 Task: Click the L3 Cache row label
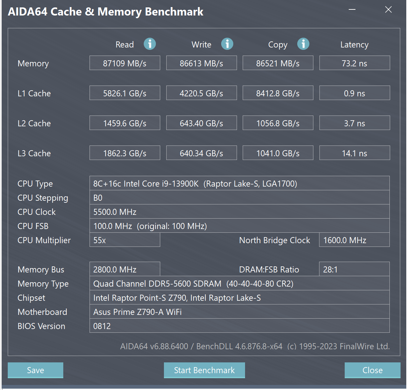[34, 153]
